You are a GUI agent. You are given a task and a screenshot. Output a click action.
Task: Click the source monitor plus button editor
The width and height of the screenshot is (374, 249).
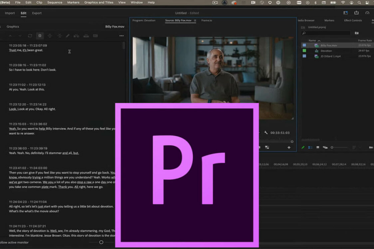click(289, 147)
